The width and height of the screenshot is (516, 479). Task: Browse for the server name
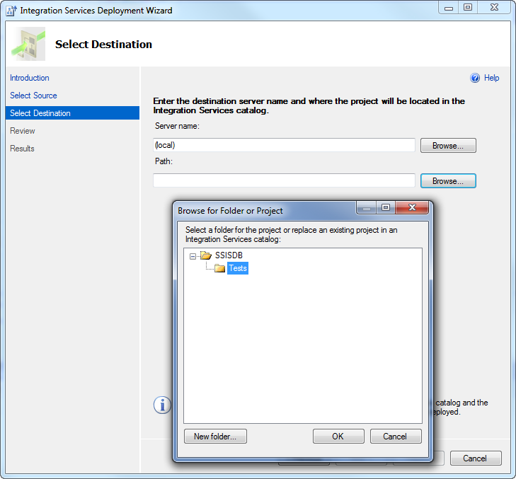[x=448, y=146]
